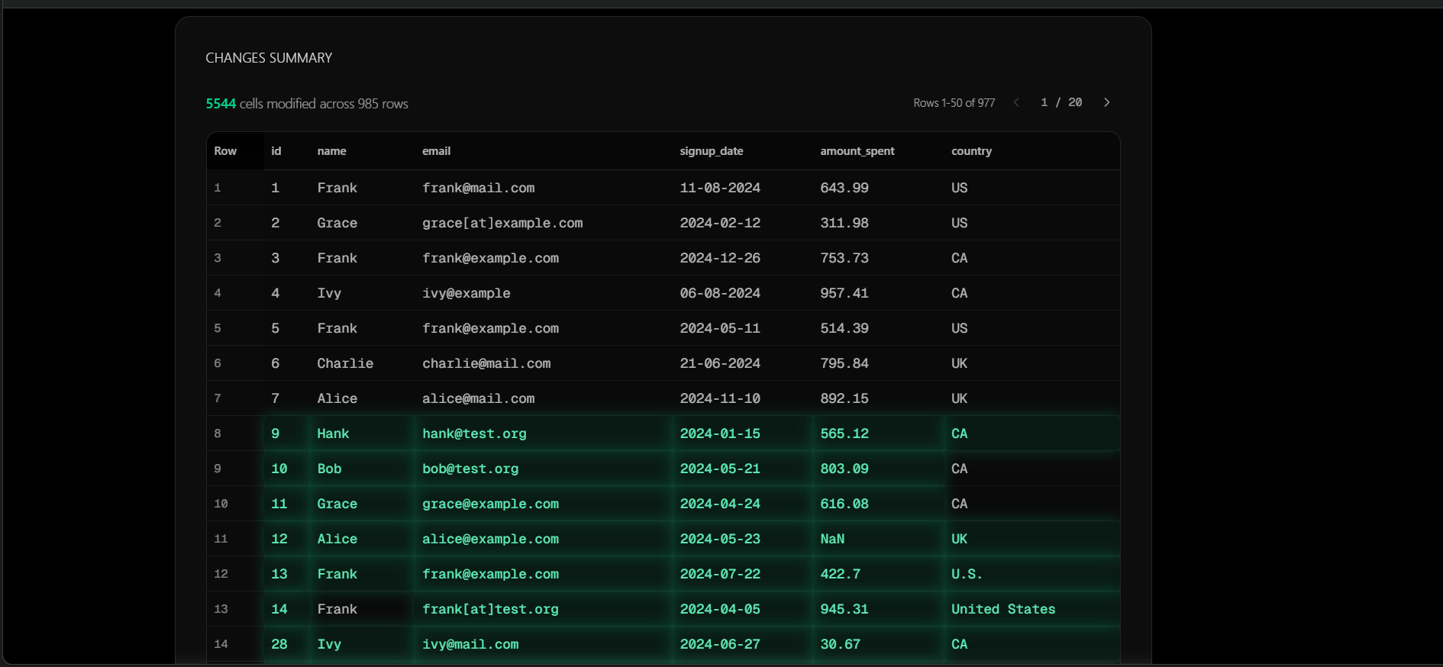
Task: Click the current page number field
Action: (x=1044, y=102)
